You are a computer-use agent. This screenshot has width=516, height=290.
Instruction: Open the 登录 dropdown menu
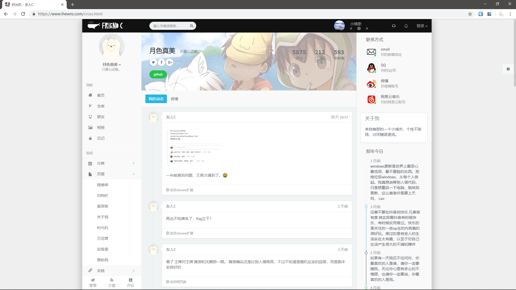point(422,26)
